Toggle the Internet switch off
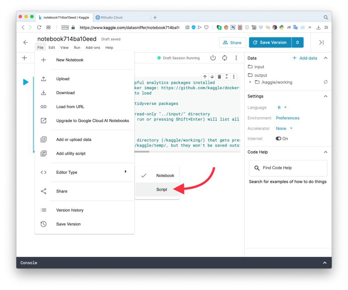The height and width of the screenshot is (290, 348). pyautogui.click(x=278, y=139)
